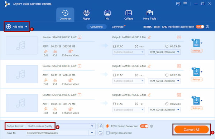Open the Output Format FLAC-Lossless Quality dropdown
Viewport: 215px width, 139px height.
tap(61, 126)
